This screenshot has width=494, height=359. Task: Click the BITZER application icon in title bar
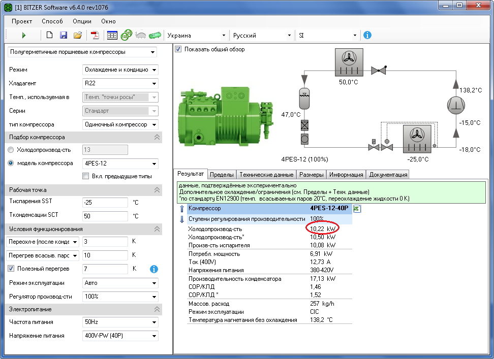point(8,7)
